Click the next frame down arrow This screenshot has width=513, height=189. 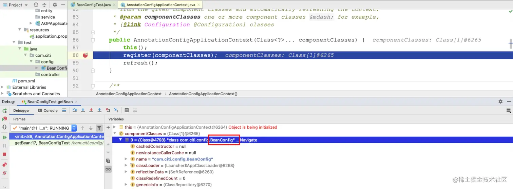(x=91, y=128)
